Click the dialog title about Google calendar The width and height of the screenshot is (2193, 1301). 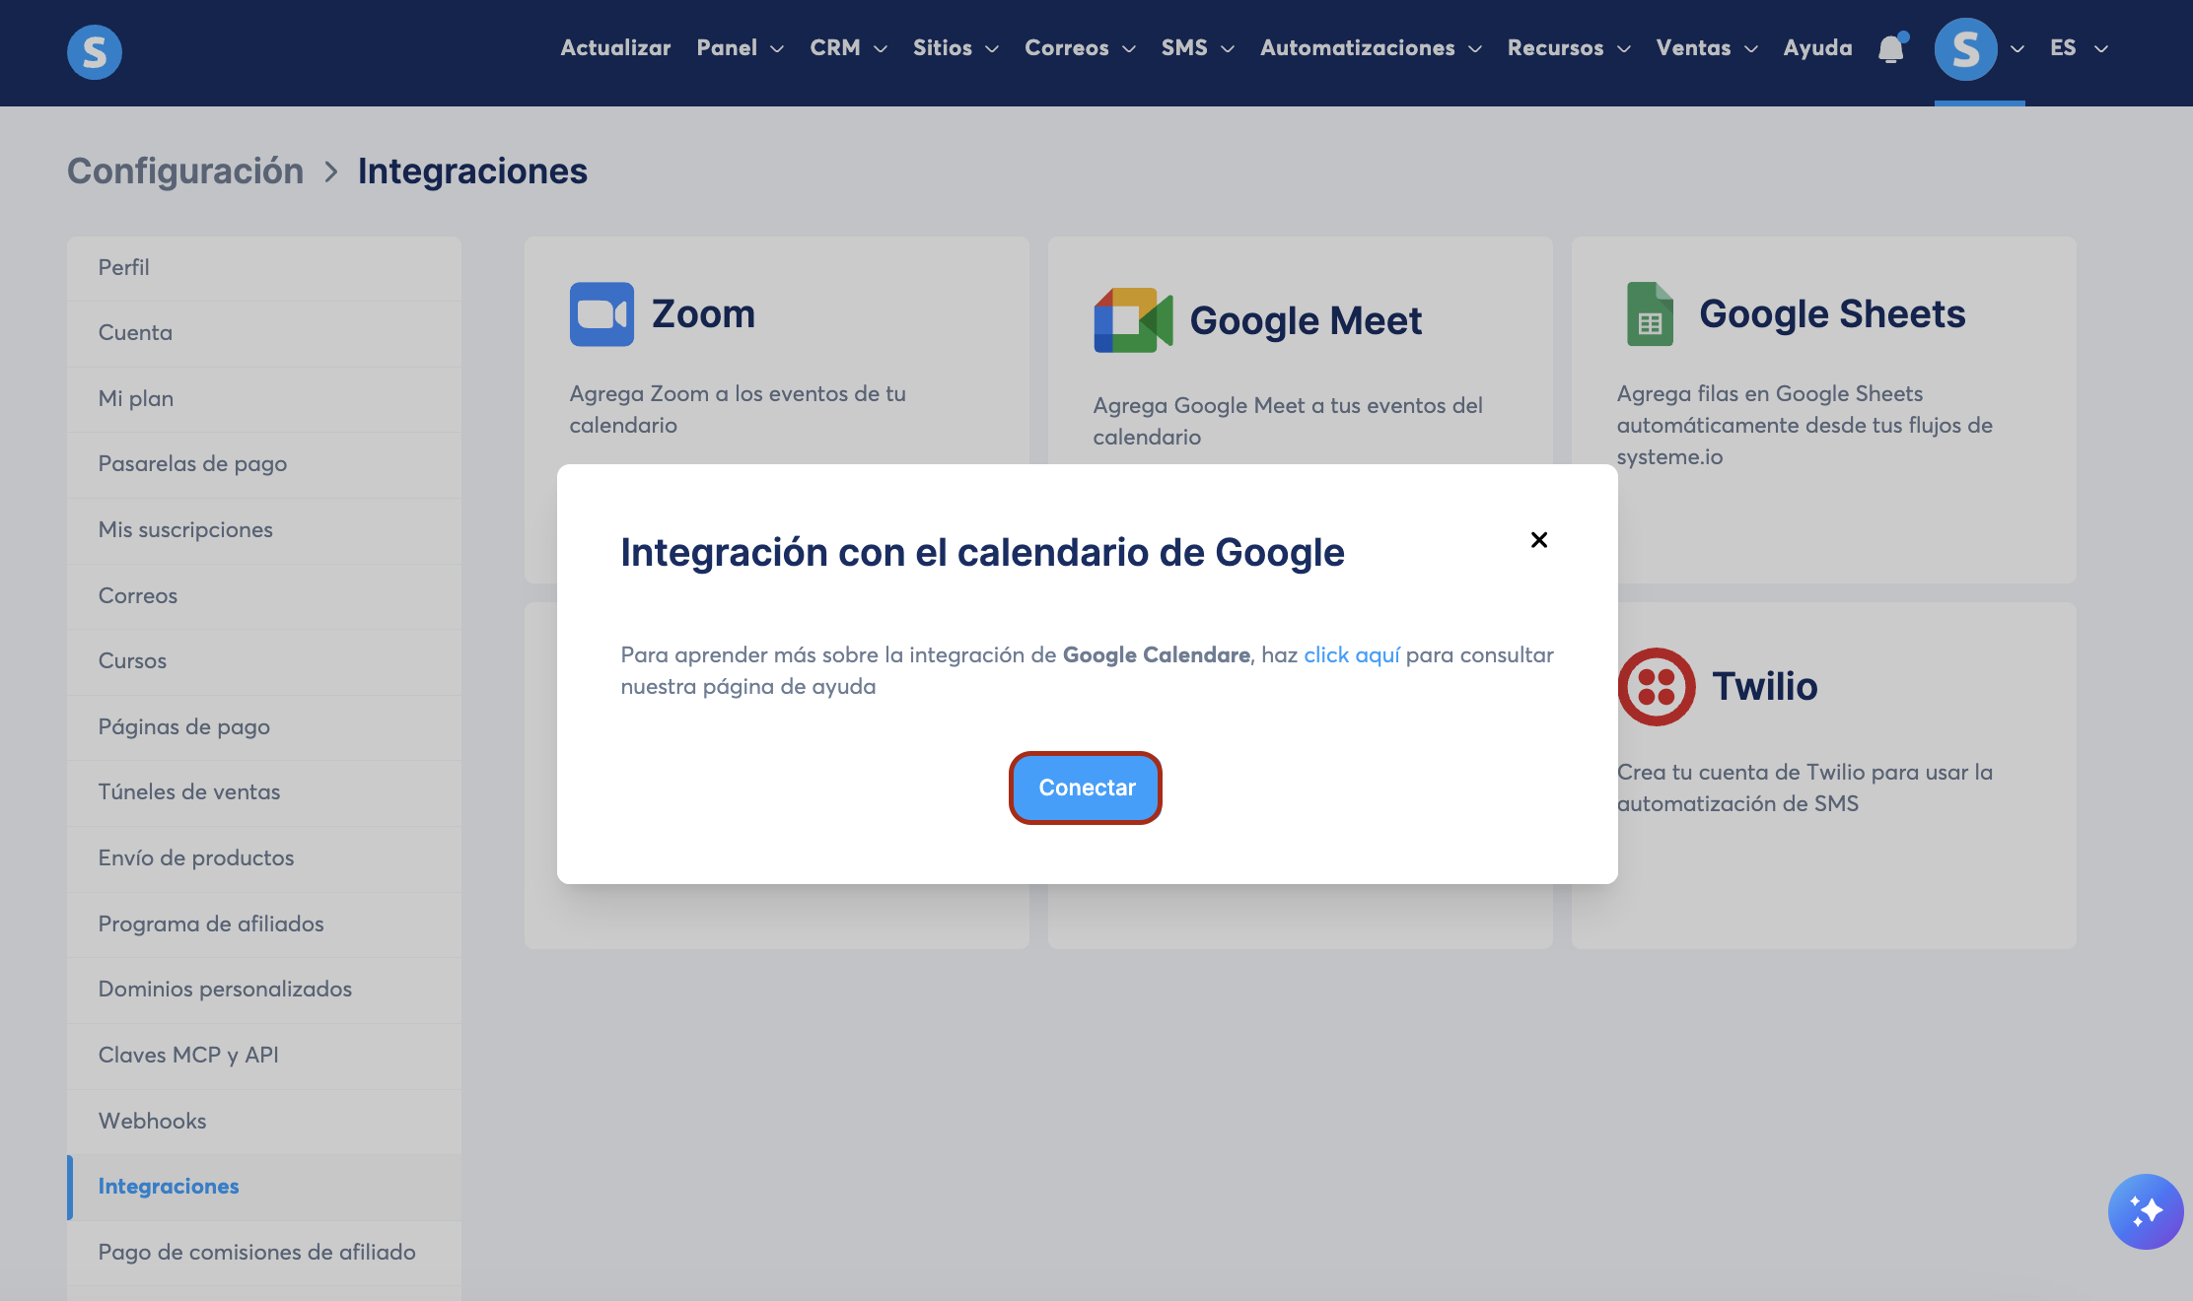[982, 553]
